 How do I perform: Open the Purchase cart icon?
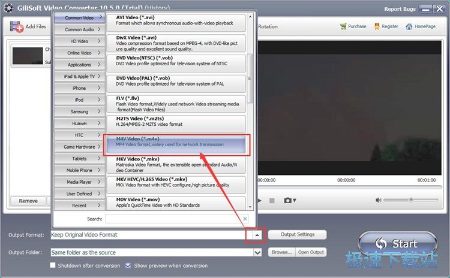(x=343, y=26)
